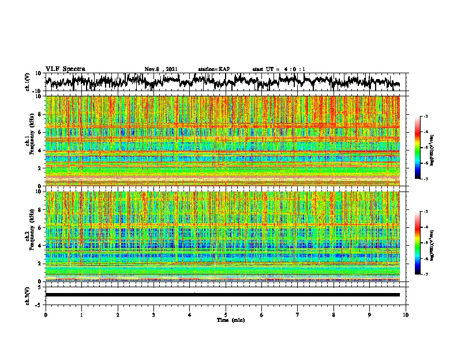This screenshot has width=457, height=353.
Task: Click time axis tick label 2
Action: click(x=118, y=315)
